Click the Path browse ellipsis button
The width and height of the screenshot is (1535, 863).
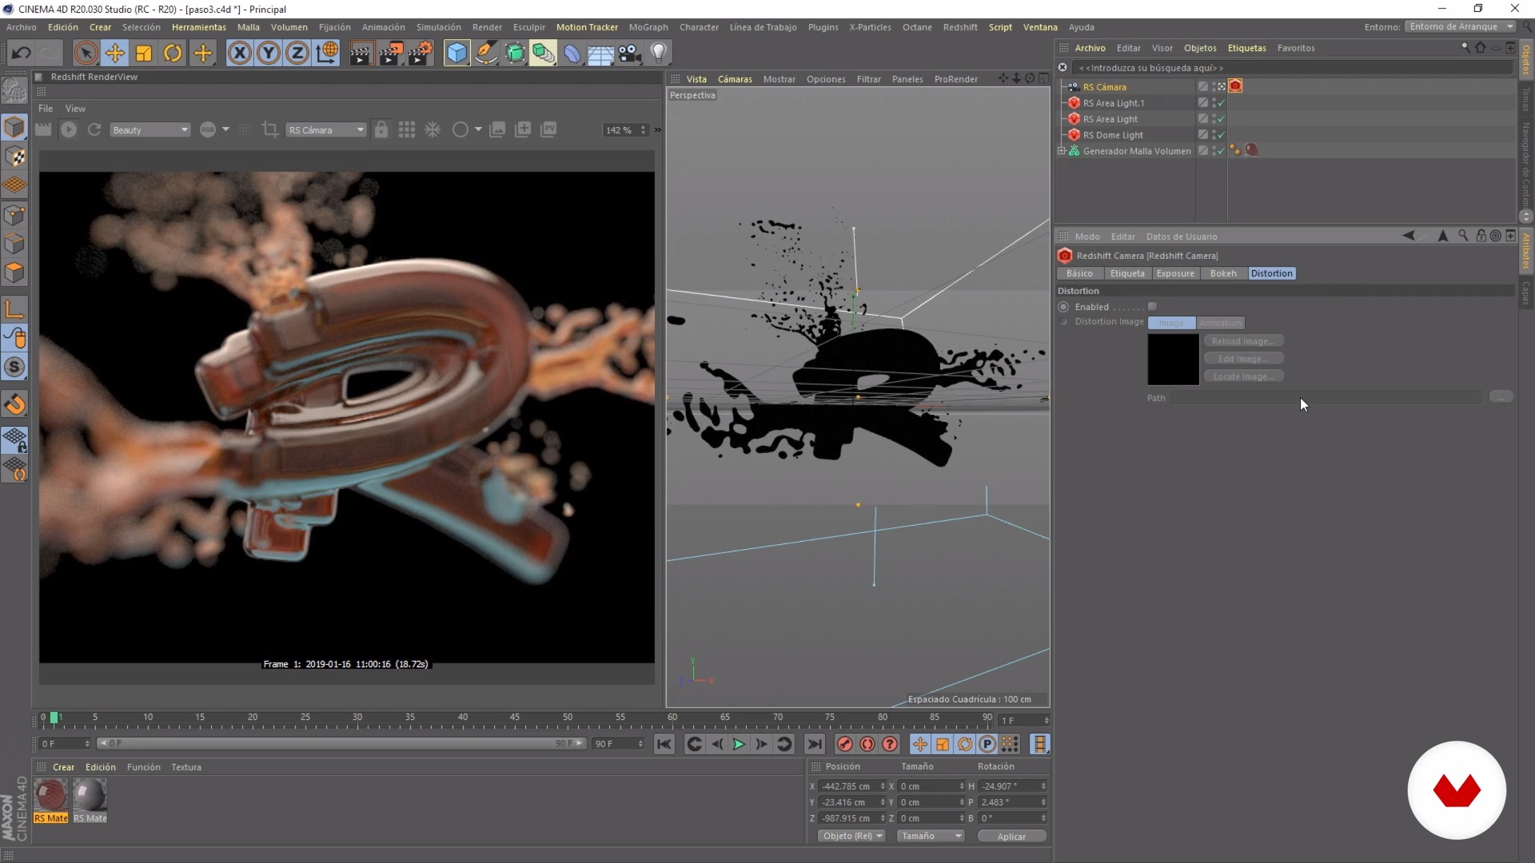point(1501,397)
